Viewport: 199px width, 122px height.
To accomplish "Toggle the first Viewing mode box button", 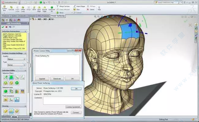I will point(6,111).
